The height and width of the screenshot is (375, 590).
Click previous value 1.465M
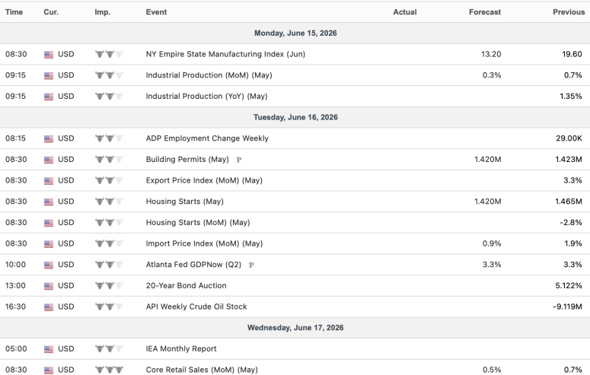click(x=569, y=202)
